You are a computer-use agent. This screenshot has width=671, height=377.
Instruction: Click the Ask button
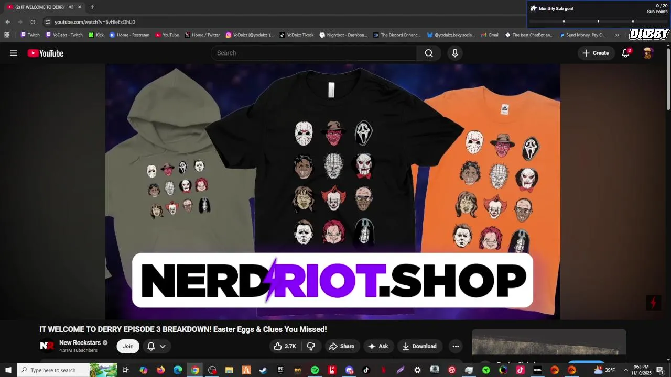coord(378,346)
